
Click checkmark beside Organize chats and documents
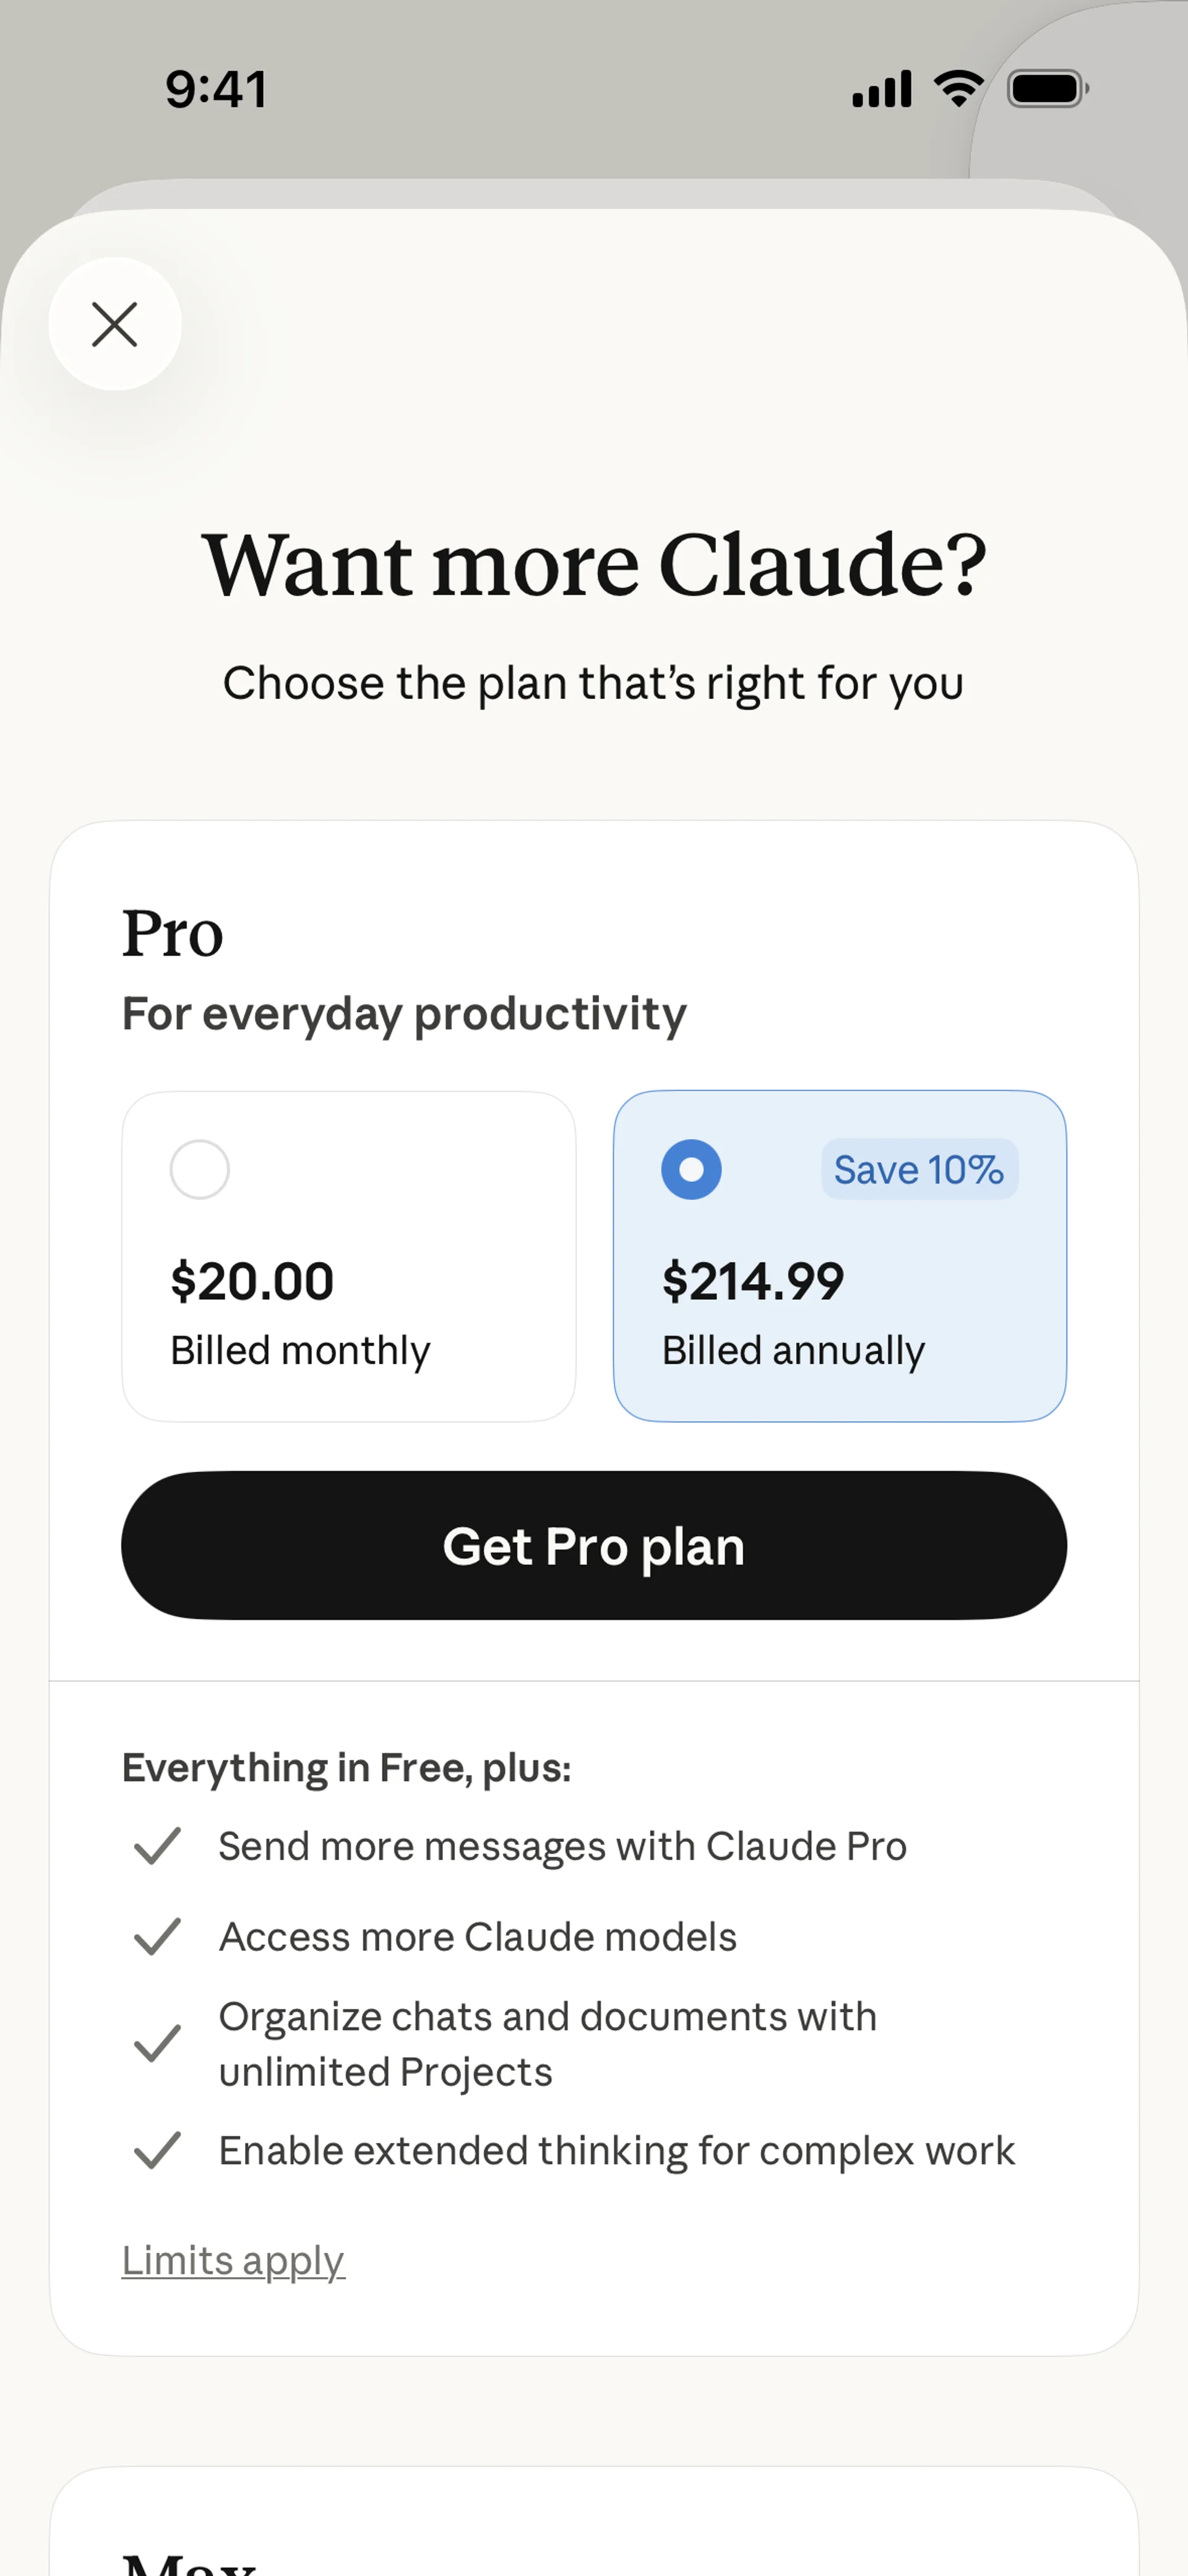(157, 2044)
